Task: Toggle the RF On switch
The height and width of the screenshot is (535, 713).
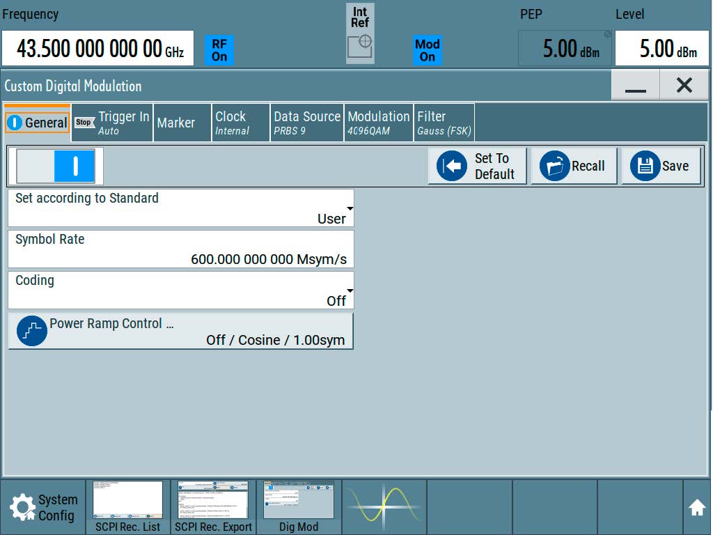Action: coord(219,50)
